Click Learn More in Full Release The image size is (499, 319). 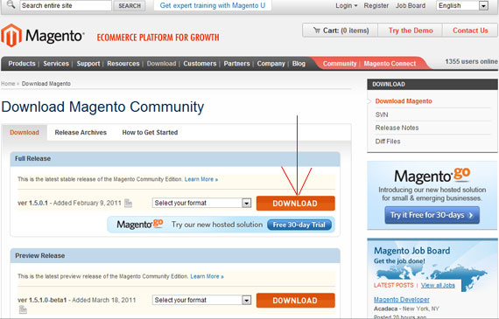click(x=201, y=179)
